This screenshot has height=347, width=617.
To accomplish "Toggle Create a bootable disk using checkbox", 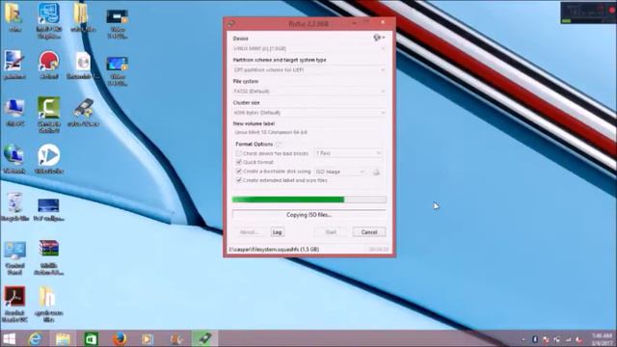I will (x=238, y=172).
